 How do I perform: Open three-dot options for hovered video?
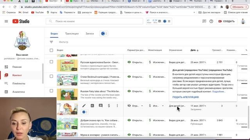(x=117, y=105)
